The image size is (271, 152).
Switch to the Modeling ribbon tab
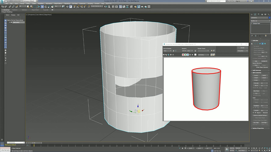coord(7,10)
